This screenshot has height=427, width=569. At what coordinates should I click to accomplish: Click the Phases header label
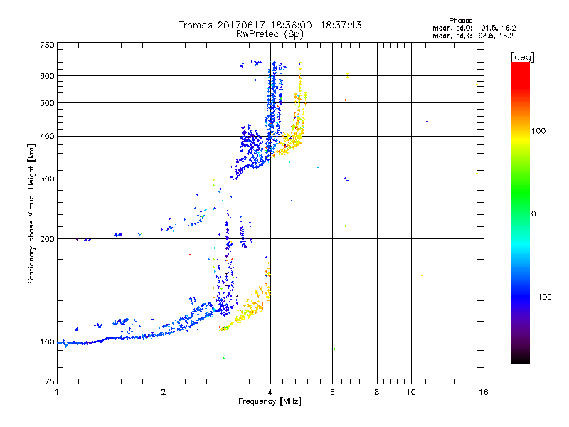click(x=460, y=21)
